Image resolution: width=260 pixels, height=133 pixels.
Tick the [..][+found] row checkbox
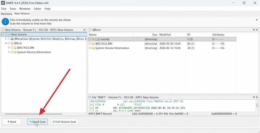click(90, 39)
